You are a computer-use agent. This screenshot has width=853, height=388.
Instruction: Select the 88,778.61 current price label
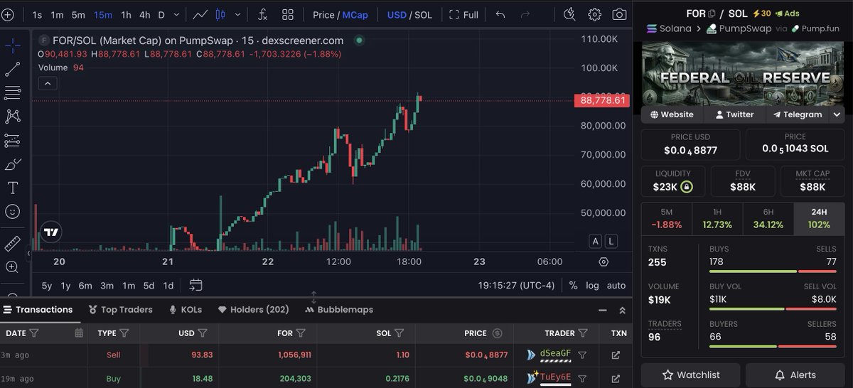602,100
